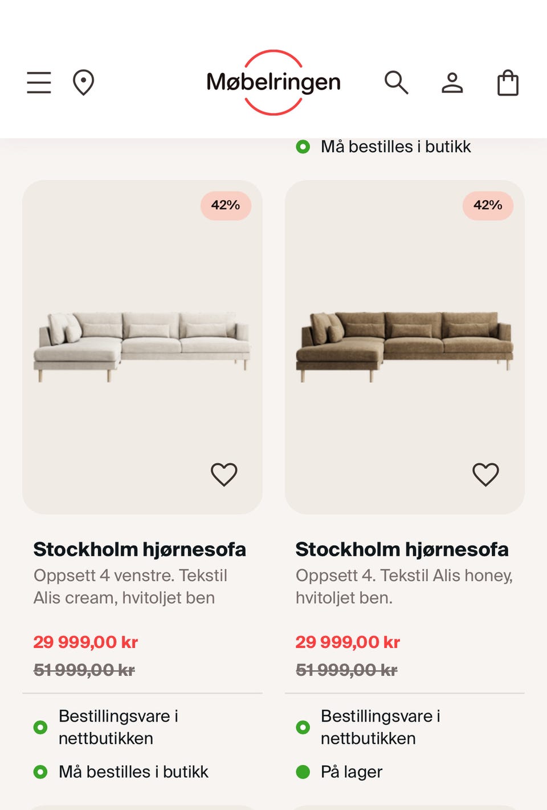Click the honey sofa sale price 29 999,00 kr
Viewport: 547px width, 810px height.
pyautogui.click(x=348, y=642)
